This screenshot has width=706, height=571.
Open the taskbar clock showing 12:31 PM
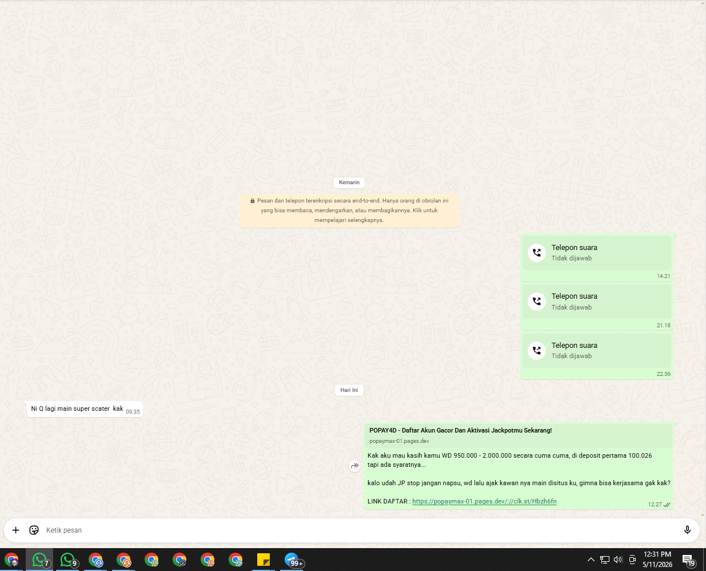tap(657, 560)
